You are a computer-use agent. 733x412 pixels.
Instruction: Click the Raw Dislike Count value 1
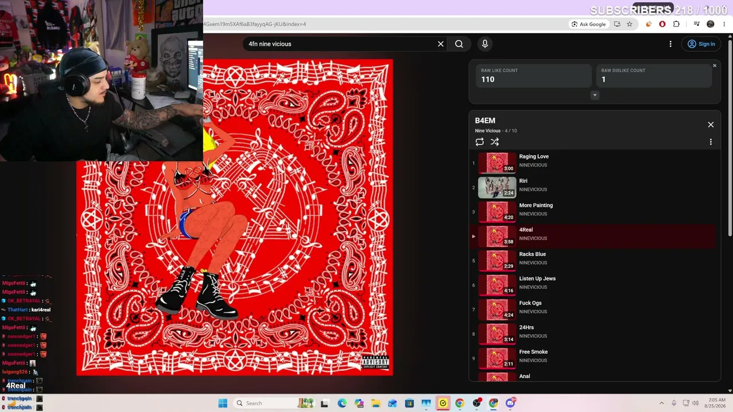[603, 80]
